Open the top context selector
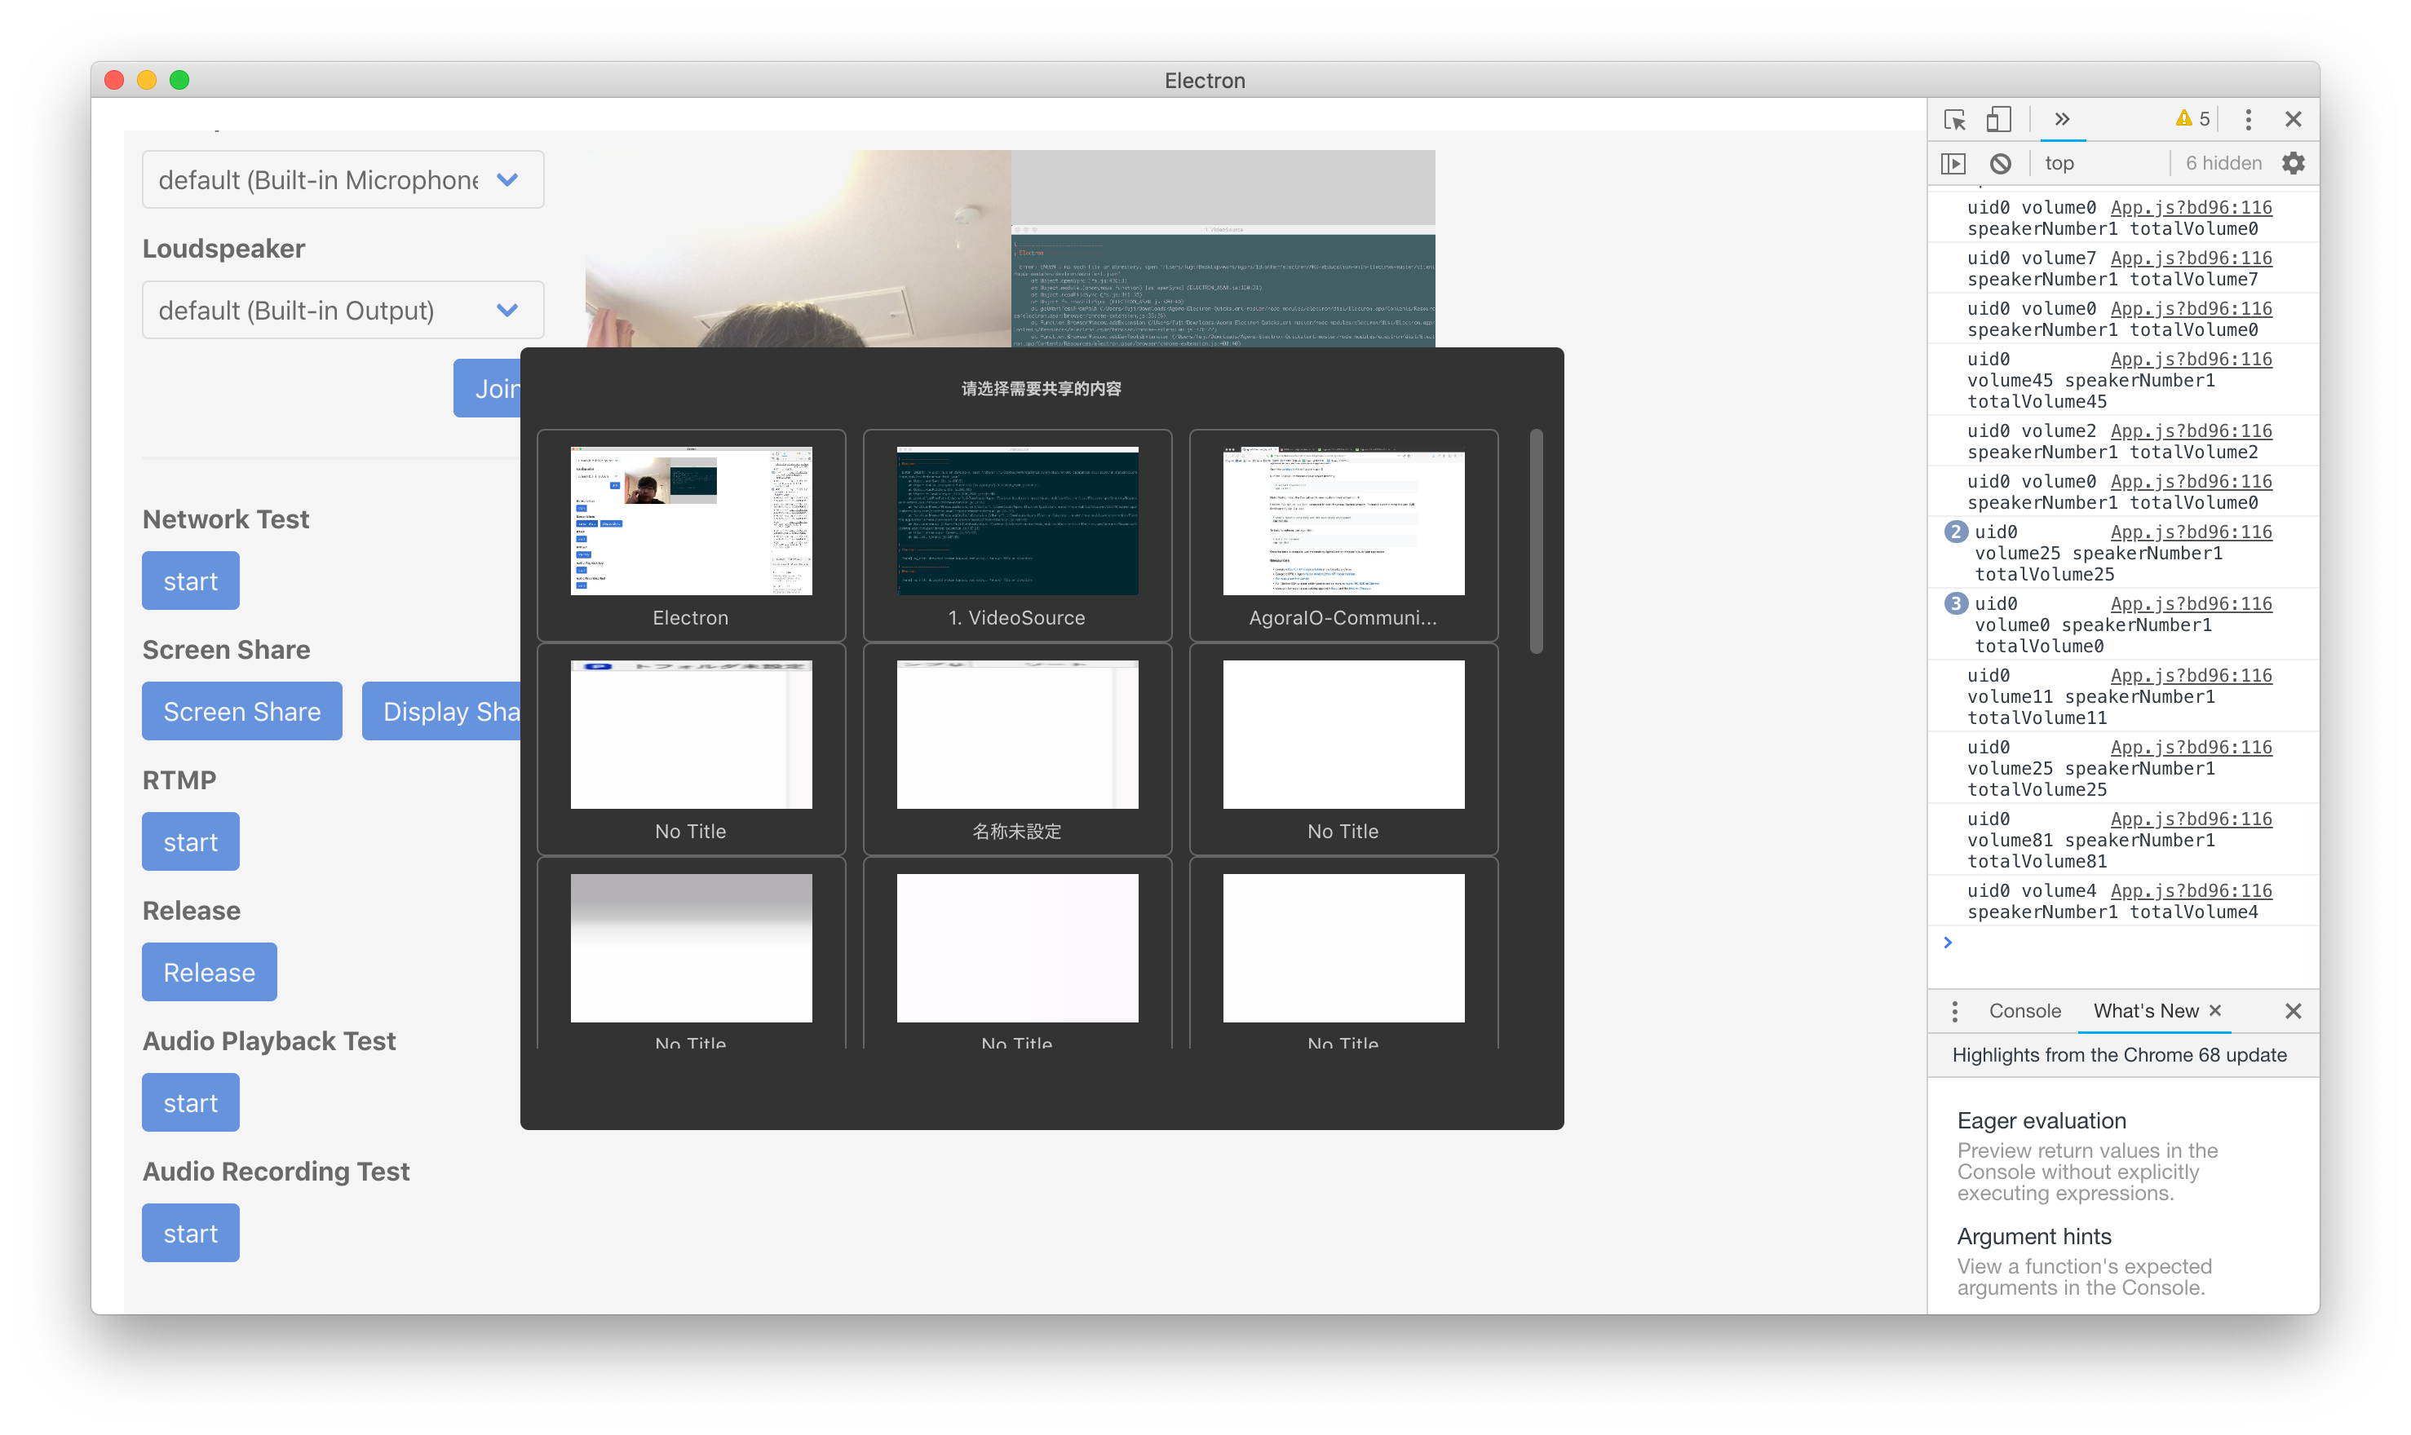Screen dimensions: 2411x1435 [x=2059, y=163]
